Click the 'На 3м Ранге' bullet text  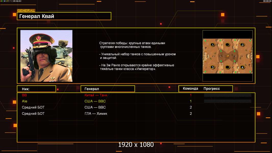click(x=137, y=67)
